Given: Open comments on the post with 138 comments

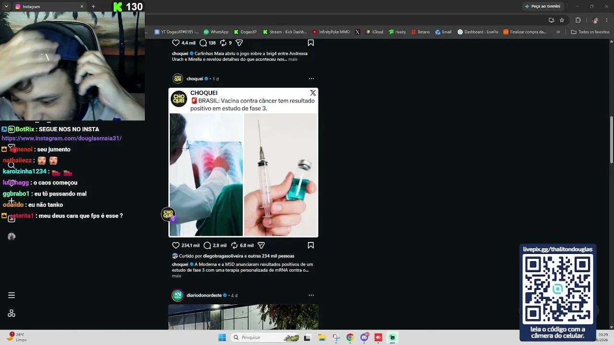Looking at the screenshot, I should 202,43.
